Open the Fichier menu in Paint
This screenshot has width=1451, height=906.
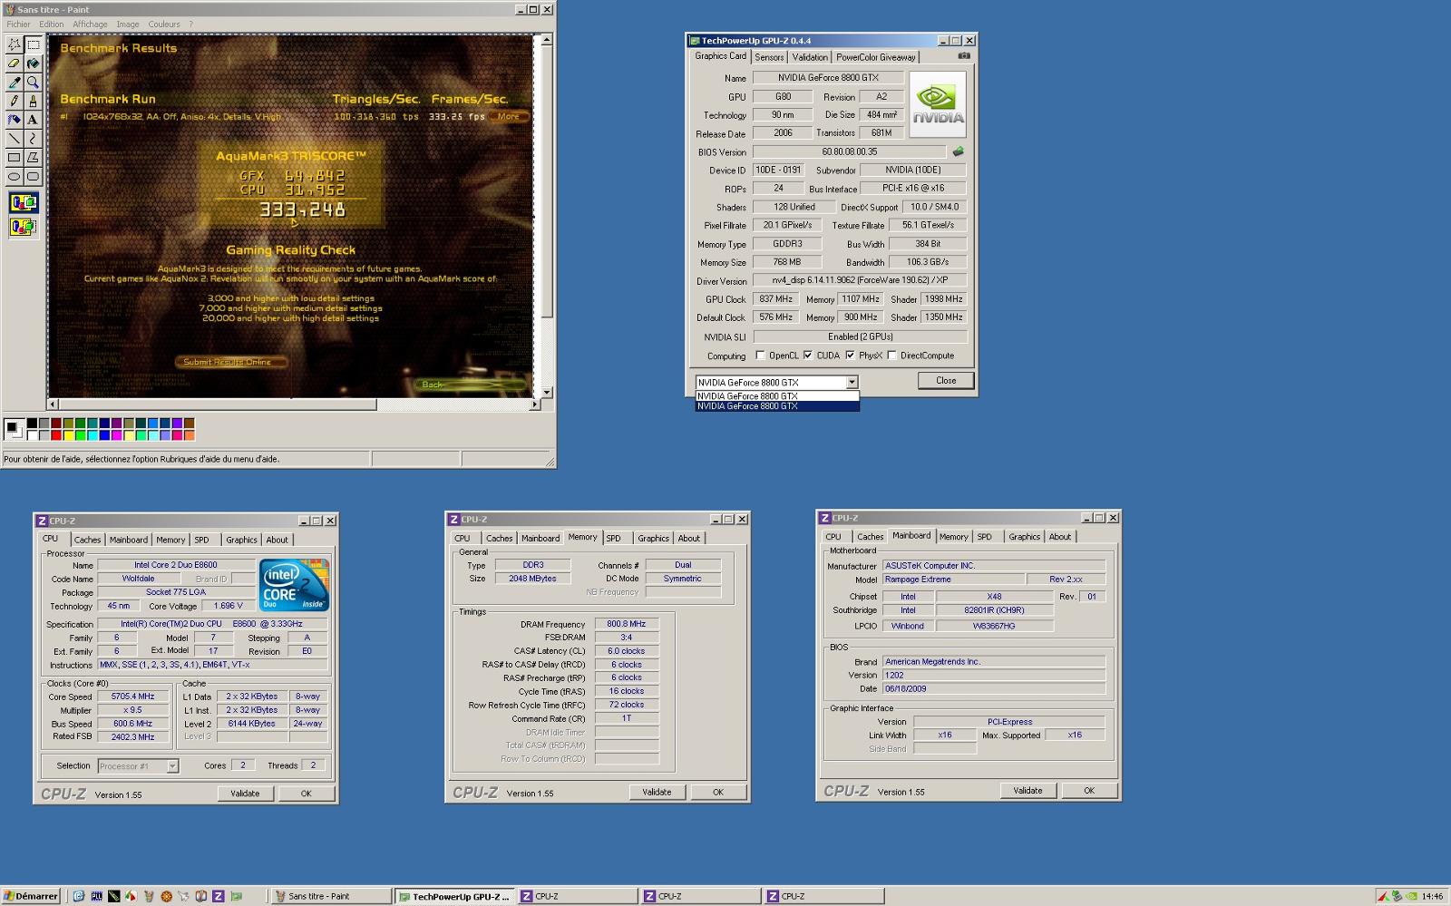18,24
